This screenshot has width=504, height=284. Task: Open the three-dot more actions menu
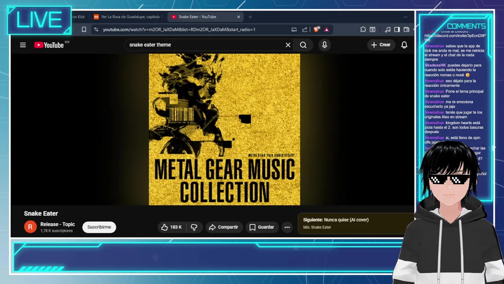pyautogui.click(x=287, y=227)
